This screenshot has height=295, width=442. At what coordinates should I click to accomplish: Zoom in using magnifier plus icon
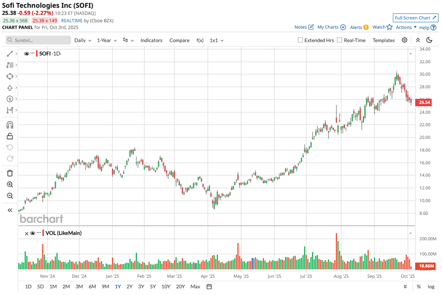tap(10, 185)
